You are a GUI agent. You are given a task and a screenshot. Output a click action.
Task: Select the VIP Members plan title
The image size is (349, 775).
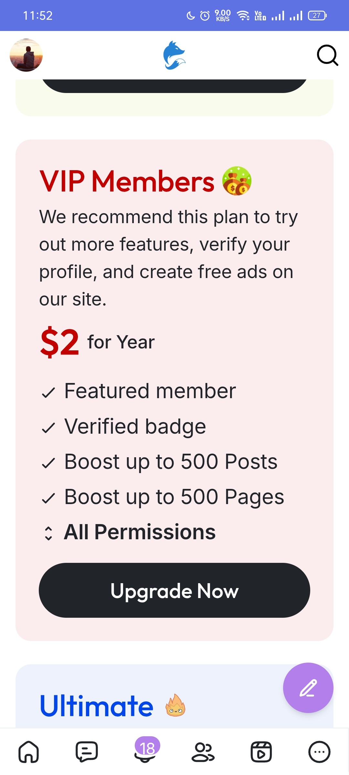click(127, 181)
